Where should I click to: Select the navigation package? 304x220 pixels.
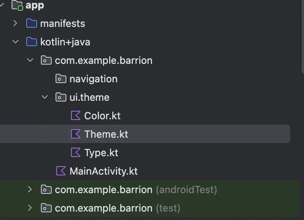pos(93,79)
